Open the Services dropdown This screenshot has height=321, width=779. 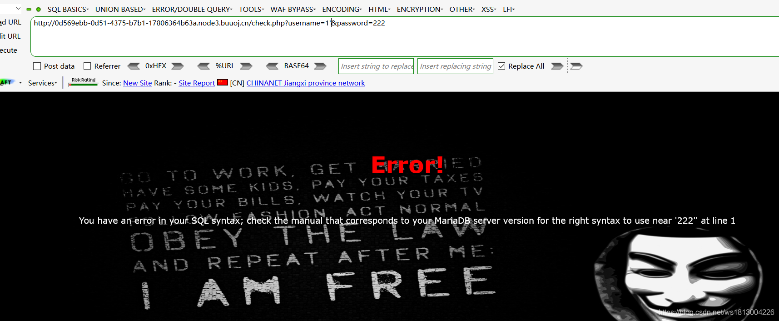pyautogui.click(x=42, y=83)
